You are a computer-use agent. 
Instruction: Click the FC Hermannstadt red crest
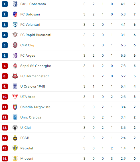[15, 76]
